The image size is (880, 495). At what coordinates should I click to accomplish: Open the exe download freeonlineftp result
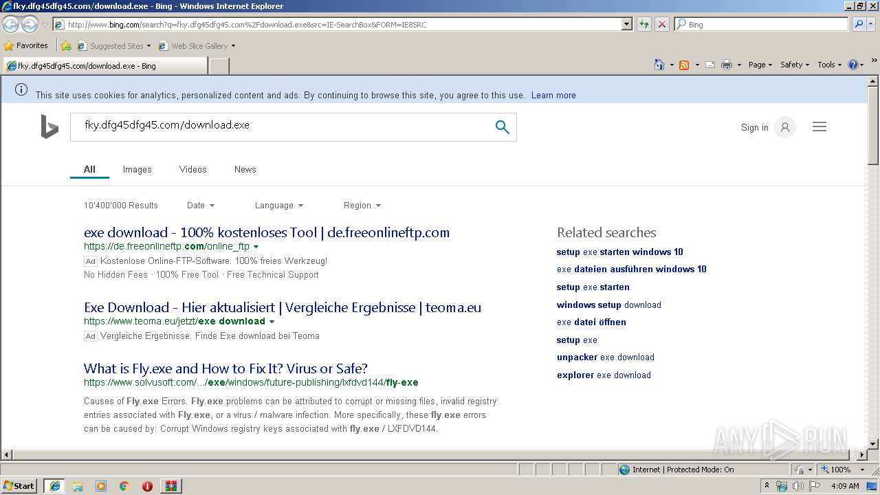coord(267,232)
